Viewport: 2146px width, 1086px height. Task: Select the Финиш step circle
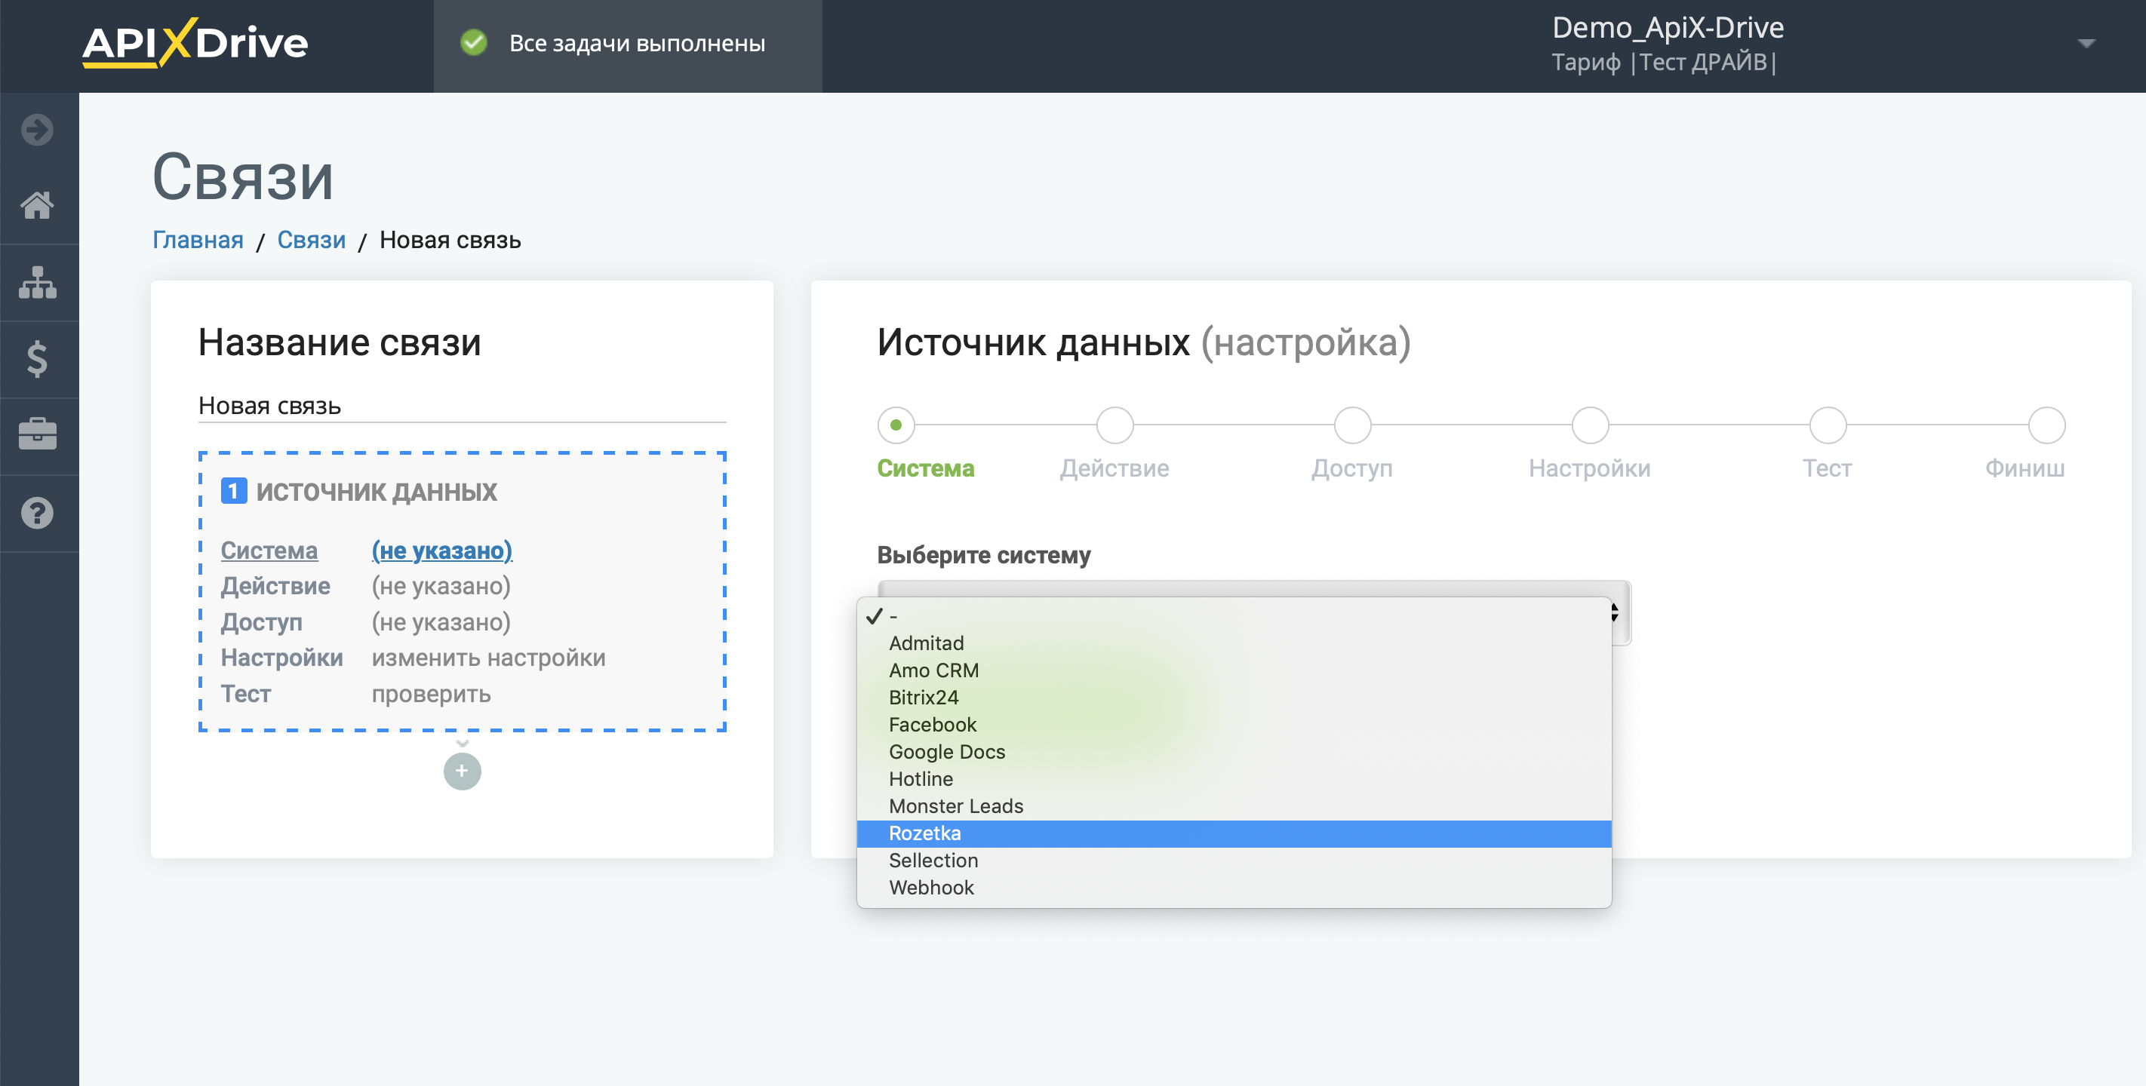(x=2046, y=425)
